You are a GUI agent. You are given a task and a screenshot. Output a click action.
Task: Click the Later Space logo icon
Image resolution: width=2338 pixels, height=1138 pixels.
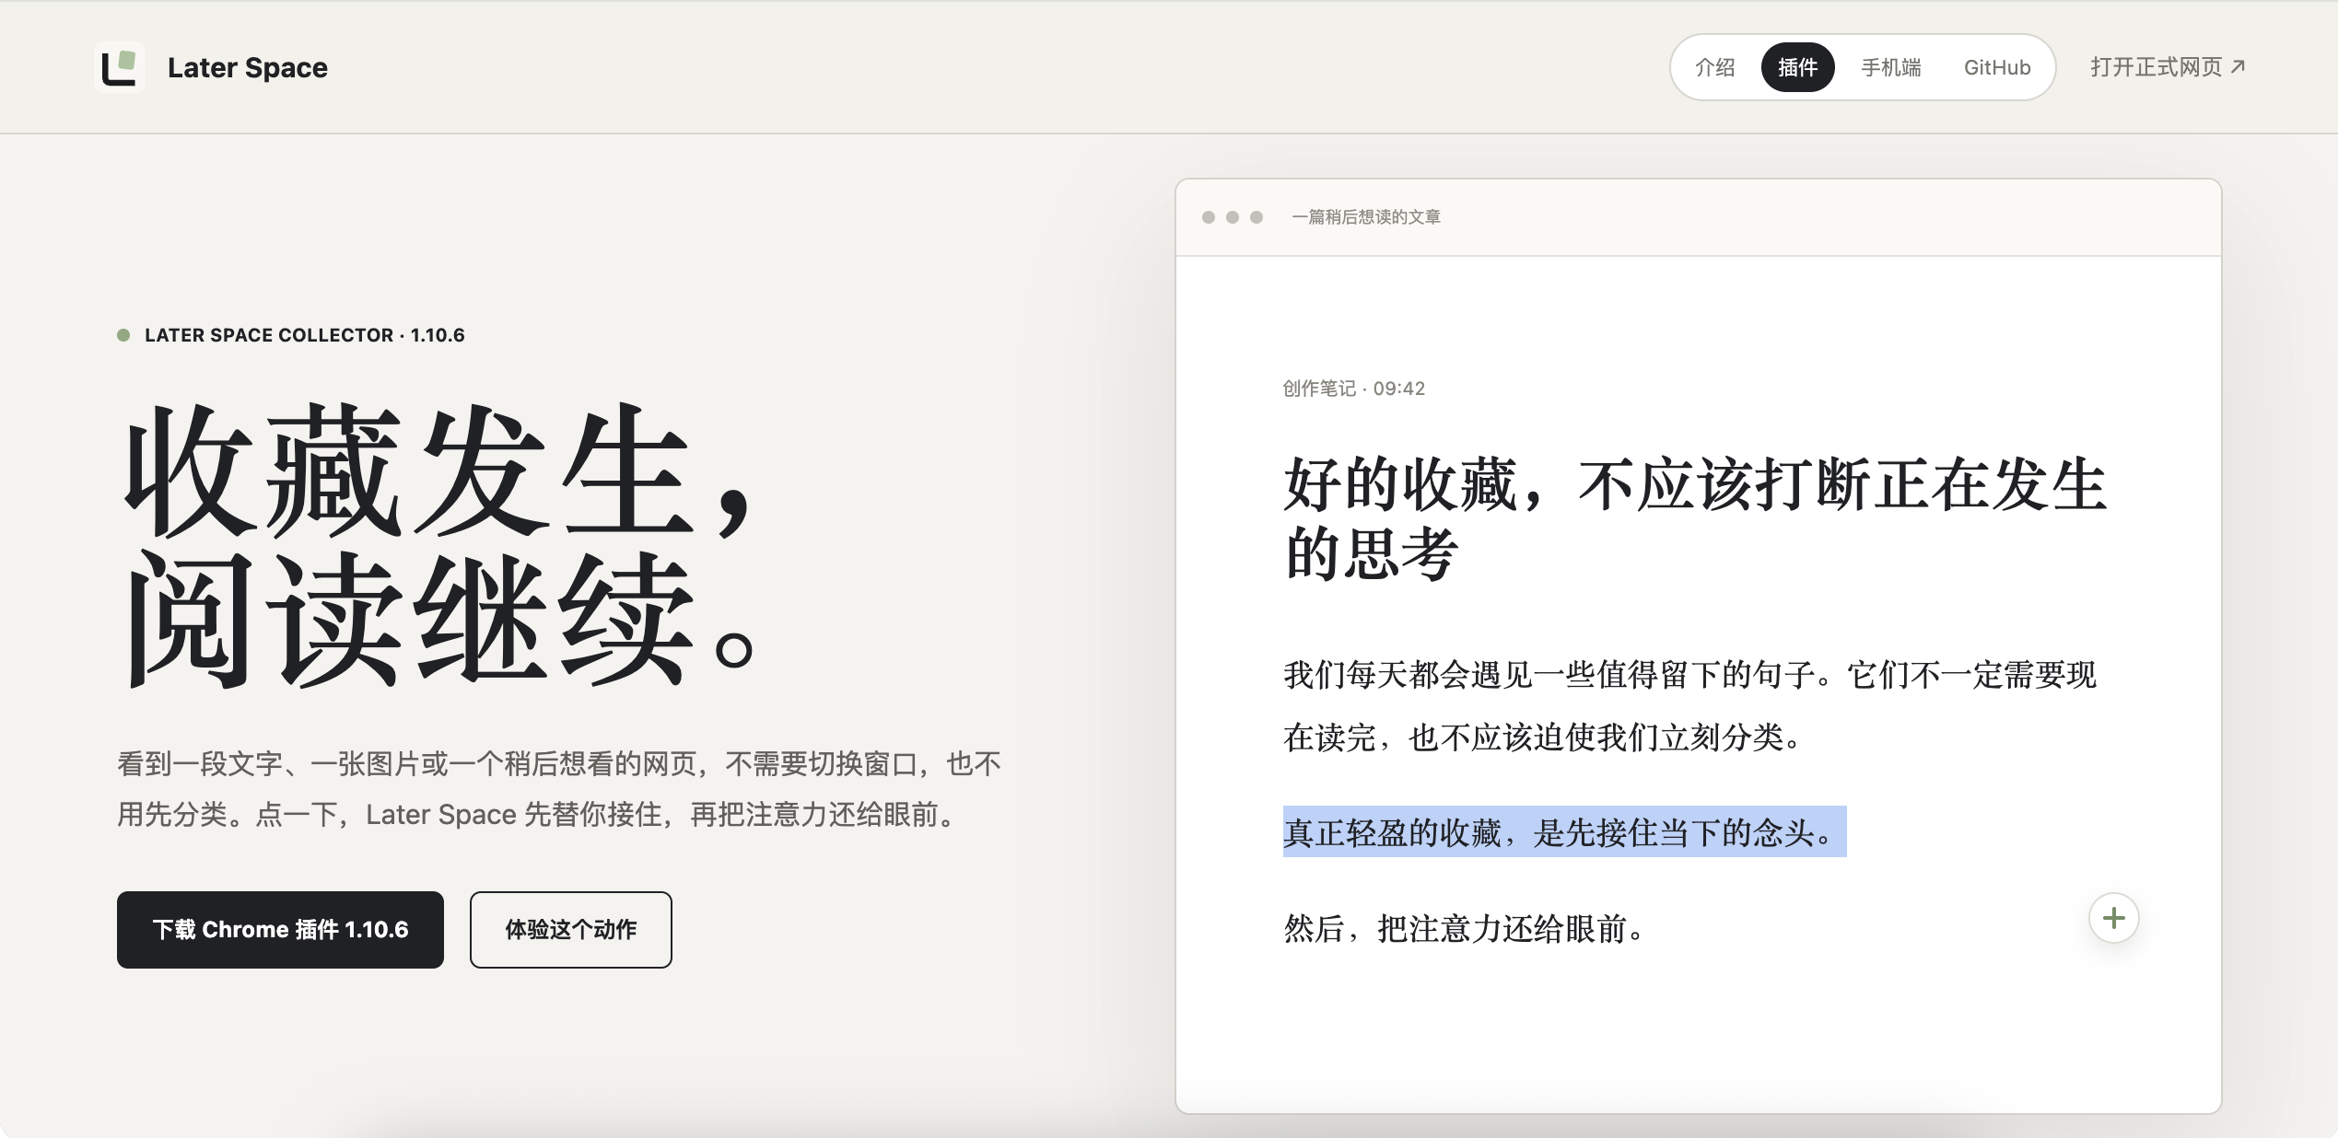pos(120,67)
